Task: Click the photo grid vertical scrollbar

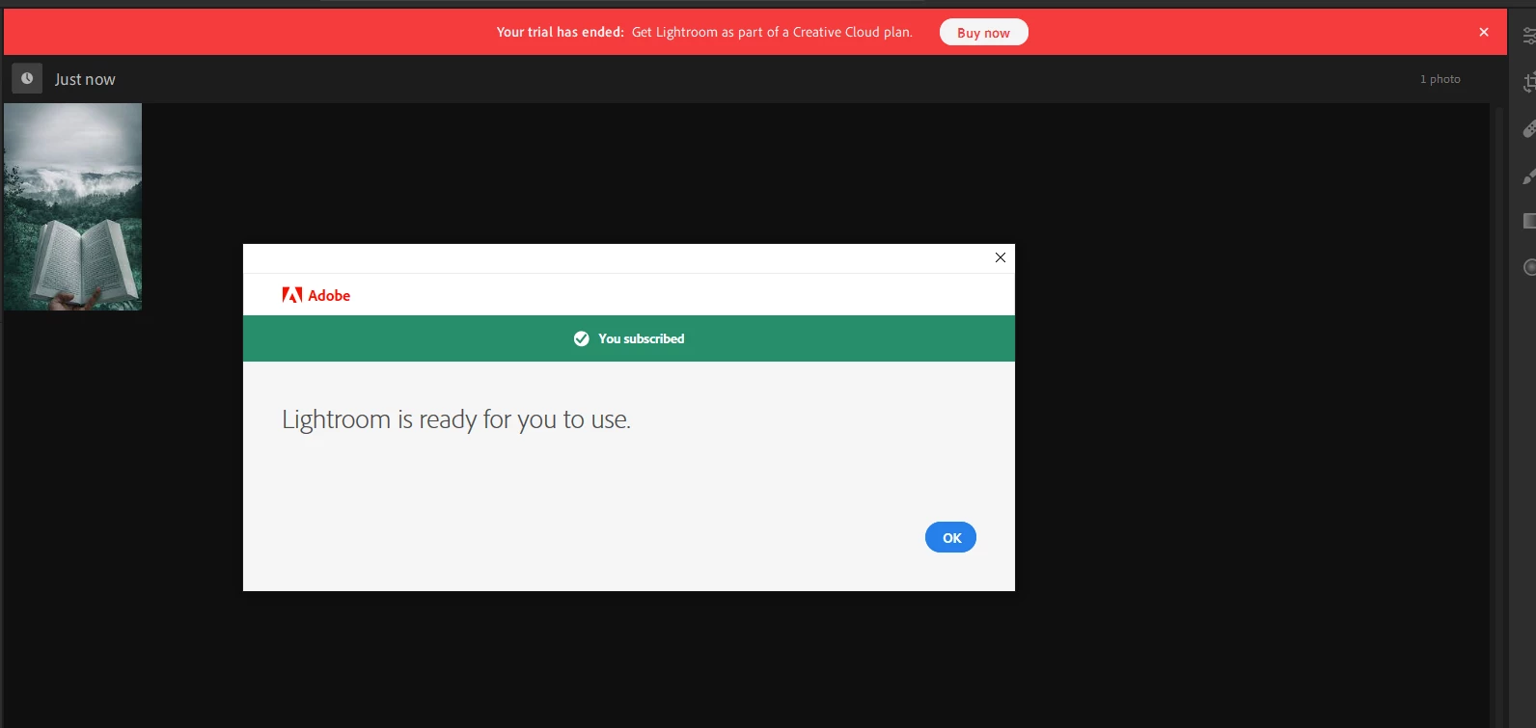Action: pos(1499,416)
